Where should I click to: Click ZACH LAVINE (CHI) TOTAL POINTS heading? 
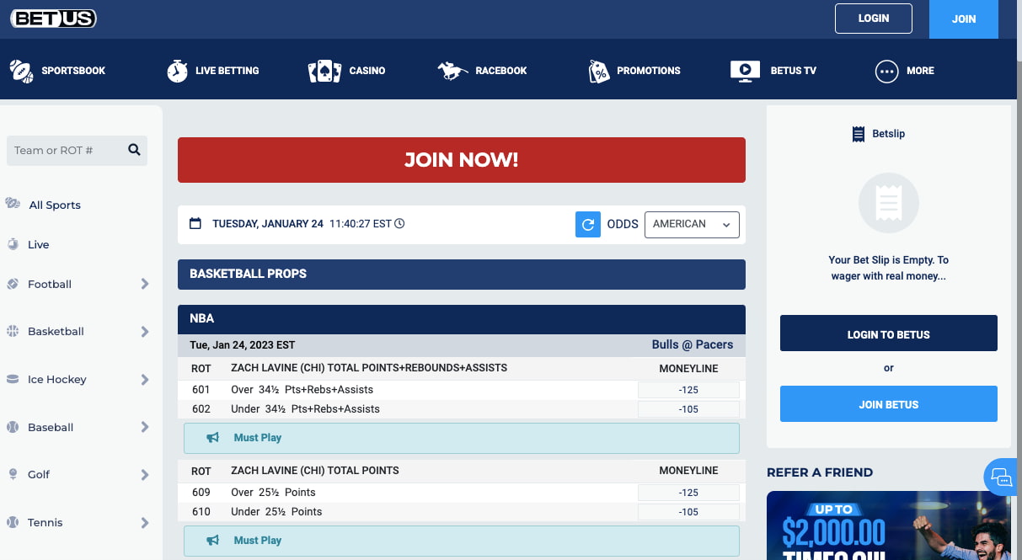[315, 470]
